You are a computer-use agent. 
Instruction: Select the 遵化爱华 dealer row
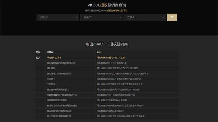[51, 68]
